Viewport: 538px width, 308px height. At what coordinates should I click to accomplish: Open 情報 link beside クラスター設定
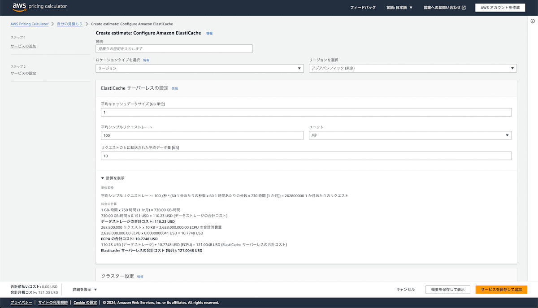click(x=140, y=277)
